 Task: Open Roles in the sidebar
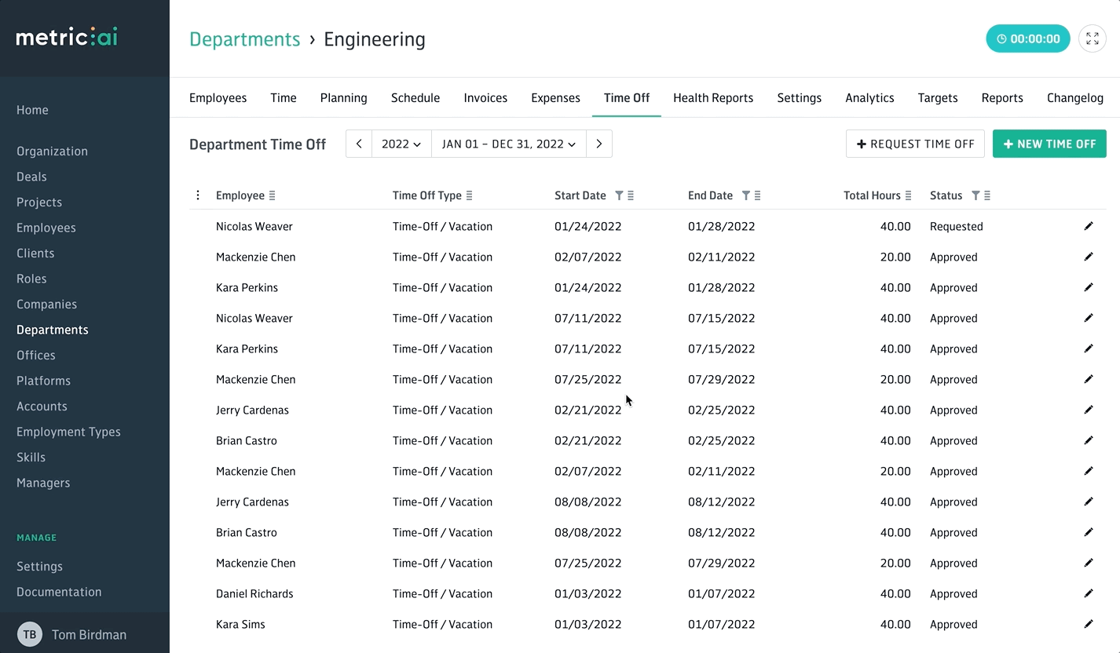[31, 279]
